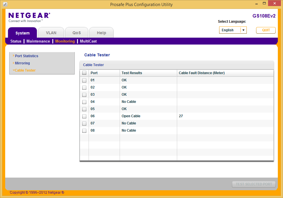Image resolution: width=283 pixels, height=198 pixels.
Task: Click the Open Cable result for port 06
Action: coord(131,116)
